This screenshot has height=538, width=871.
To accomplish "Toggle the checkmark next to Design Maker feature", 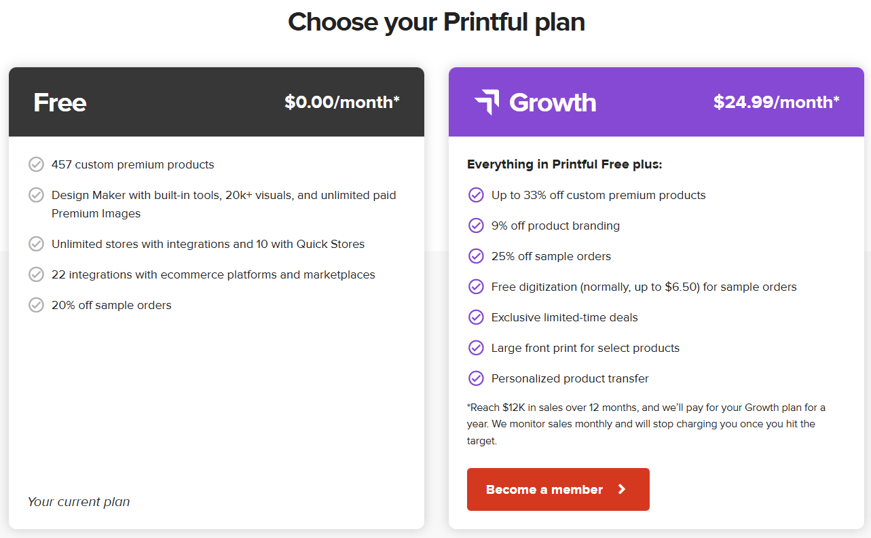I will coord(36,195).
